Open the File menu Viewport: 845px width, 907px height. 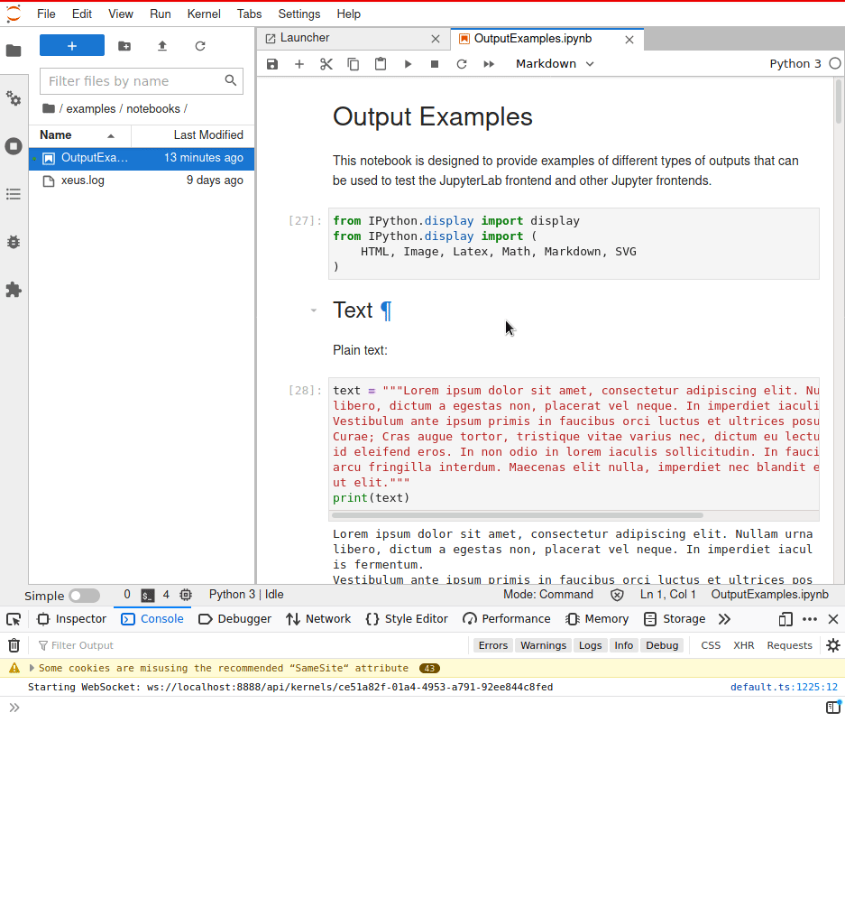[x=46, y=14]
